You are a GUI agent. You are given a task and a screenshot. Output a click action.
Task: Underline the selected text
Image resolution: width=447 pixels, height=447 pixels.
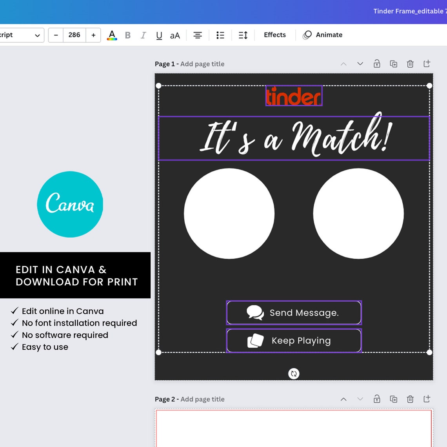tap(159, 35)
